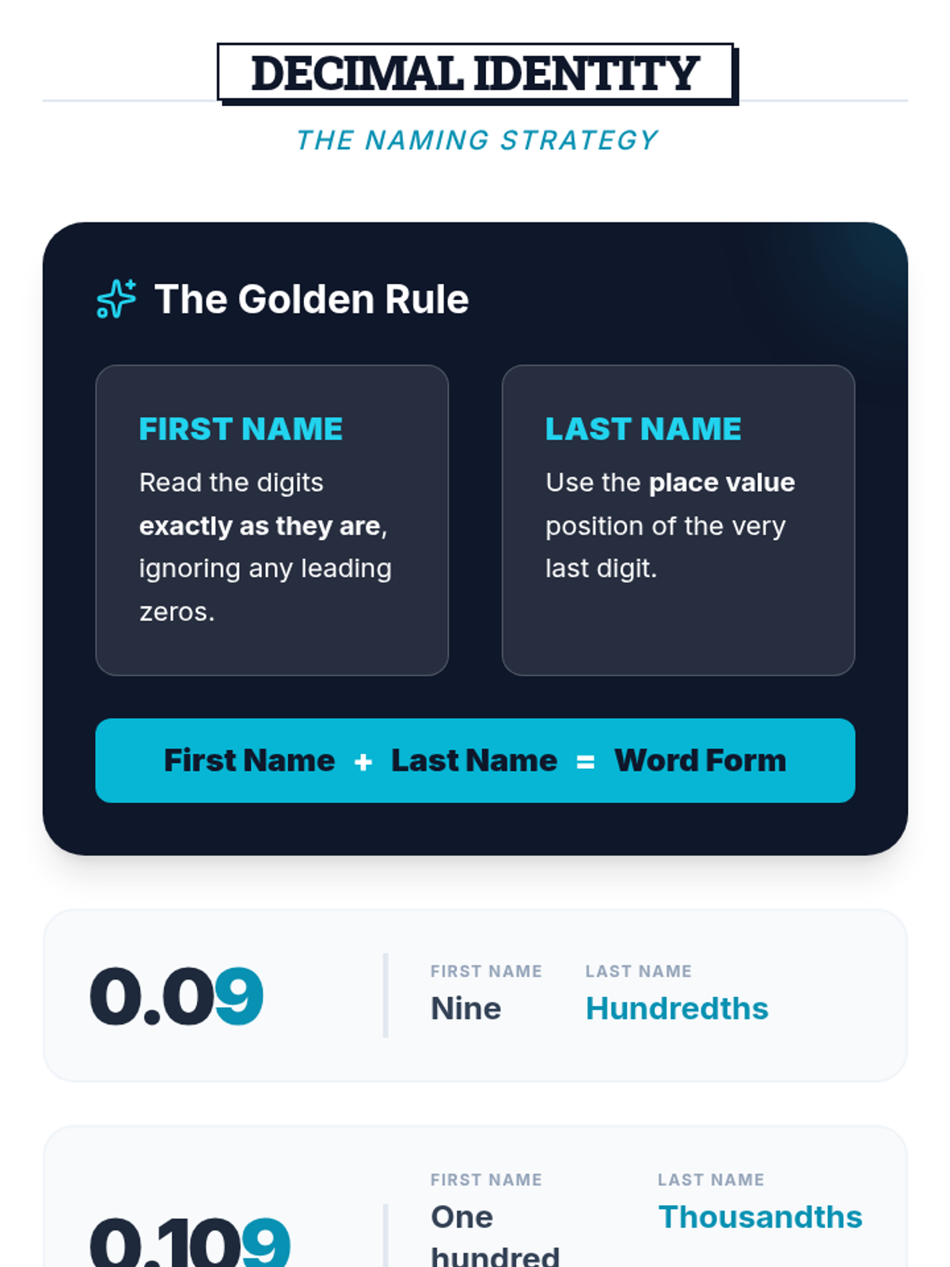
Task: Click the bold 'place value' text
Action: 721,482
